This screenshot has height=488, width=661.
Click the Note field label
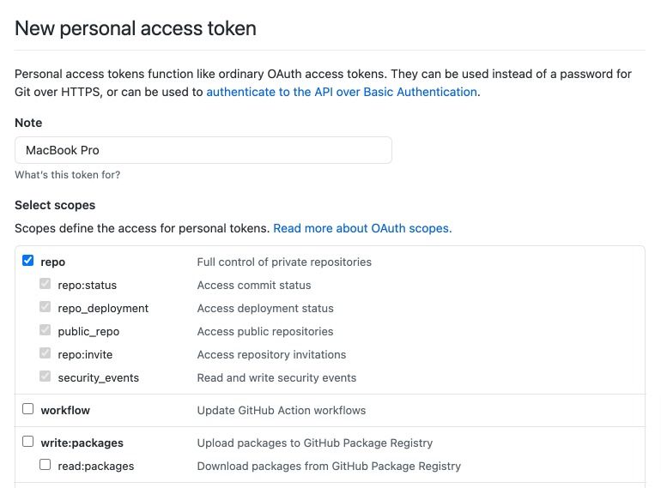click(x=28, y=123)
